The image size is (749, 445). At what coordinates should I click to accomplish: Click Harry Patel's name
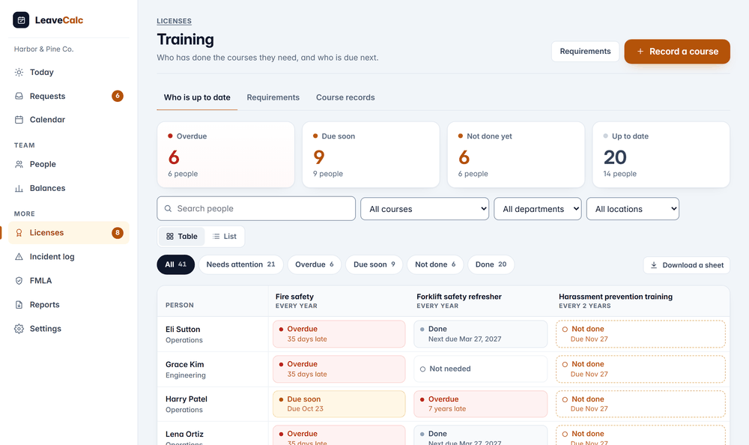[187, 399]
